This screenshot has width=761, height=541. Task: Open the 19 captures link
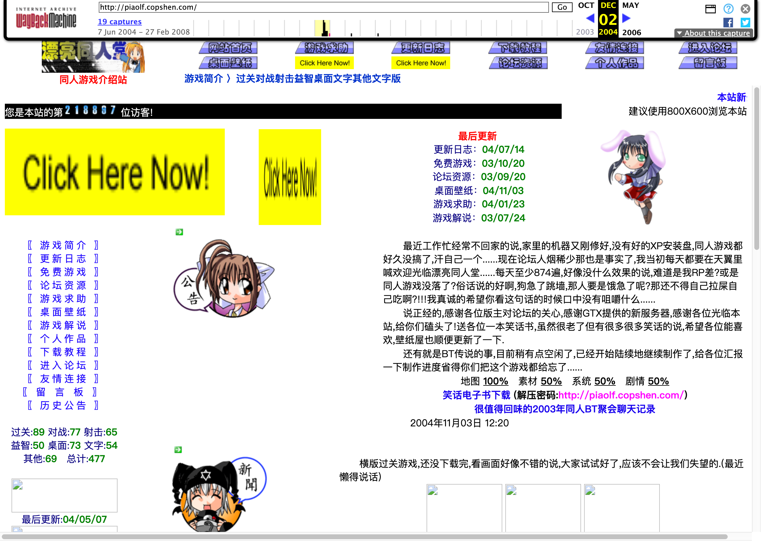119,22
